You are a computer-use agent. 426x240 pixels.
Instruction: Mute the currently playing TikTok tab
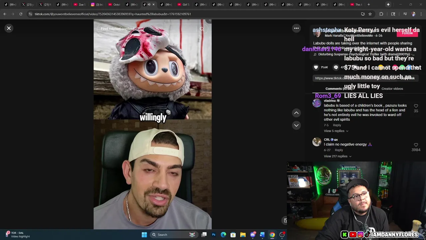[149, 5]
